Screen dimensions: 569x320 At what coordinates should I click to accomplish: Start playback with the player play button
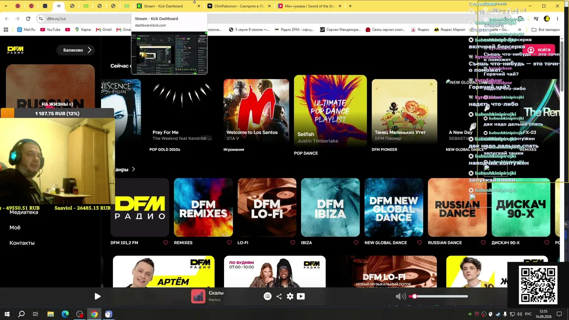[97, 296]
